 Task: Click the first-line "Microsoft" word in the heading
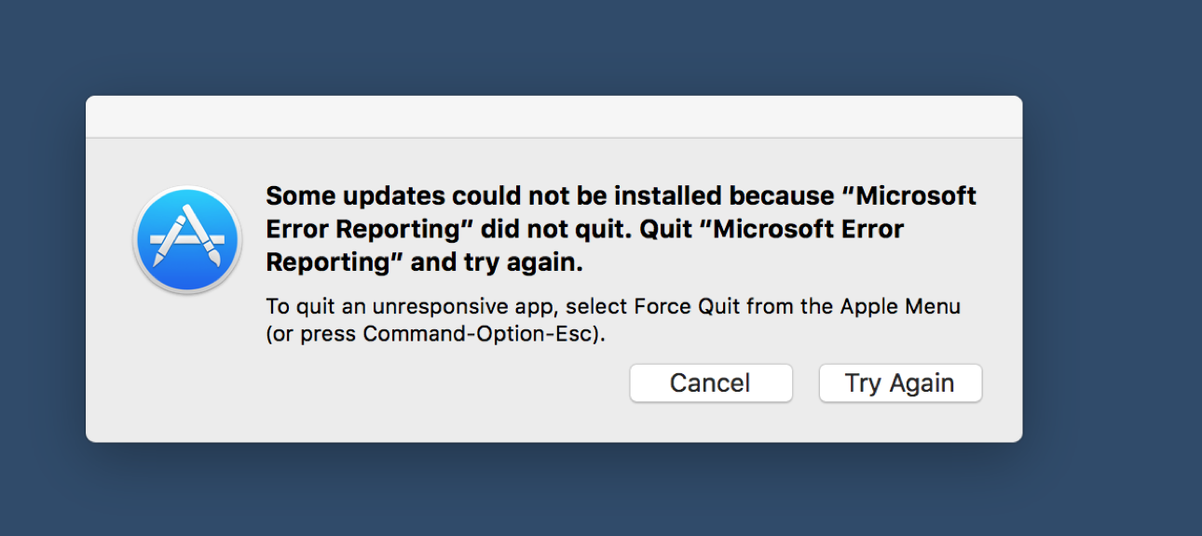(x=916, y=196)
